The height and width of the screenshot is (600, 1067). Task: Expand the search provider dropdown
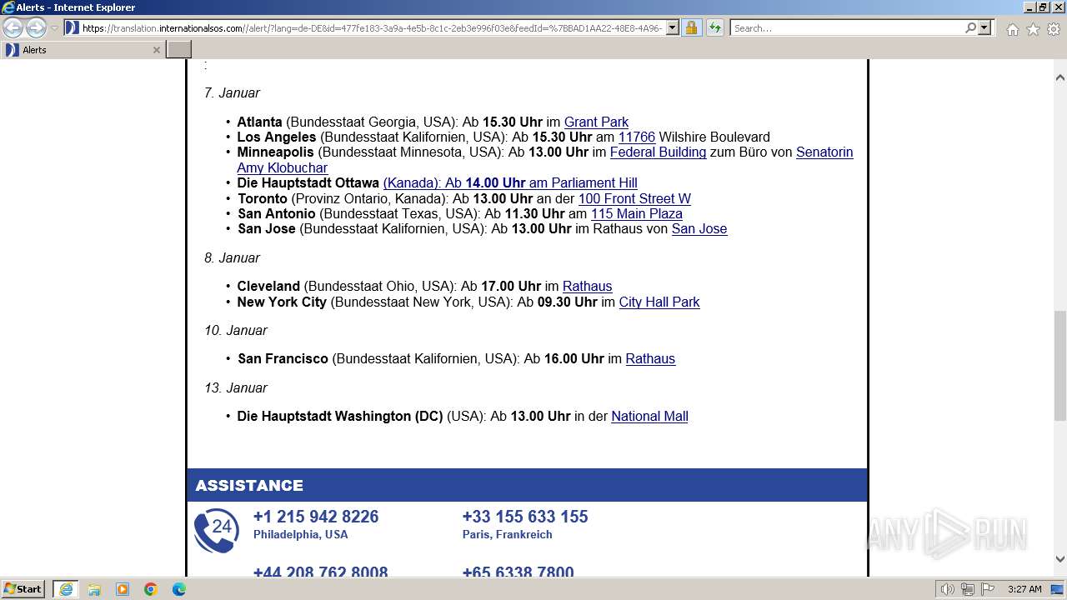984,27
